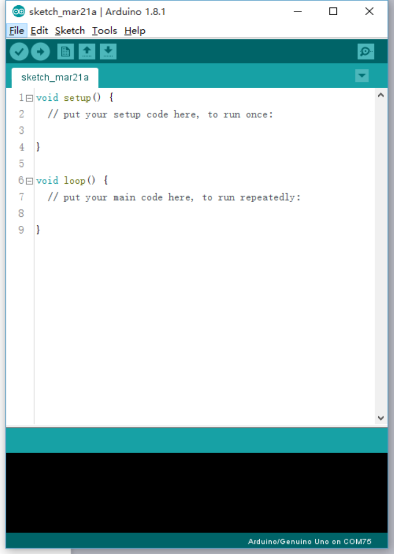Image resolution: width=394 pixels, height=554 pixels.
Task: Click the 'void setup() {' code line
Action: pyautogui.click(x=74, y=98)
